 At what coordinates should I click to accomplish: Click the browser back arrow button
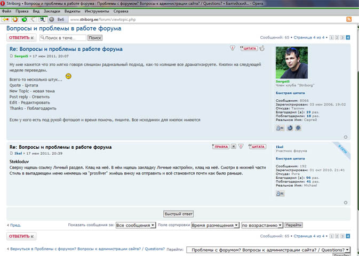pos(5,19)
